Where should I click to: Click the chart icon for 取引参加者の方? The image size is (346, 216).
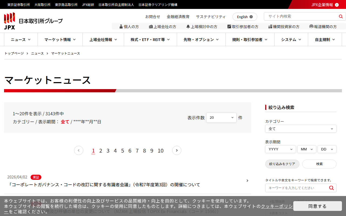tap(229, 26)
